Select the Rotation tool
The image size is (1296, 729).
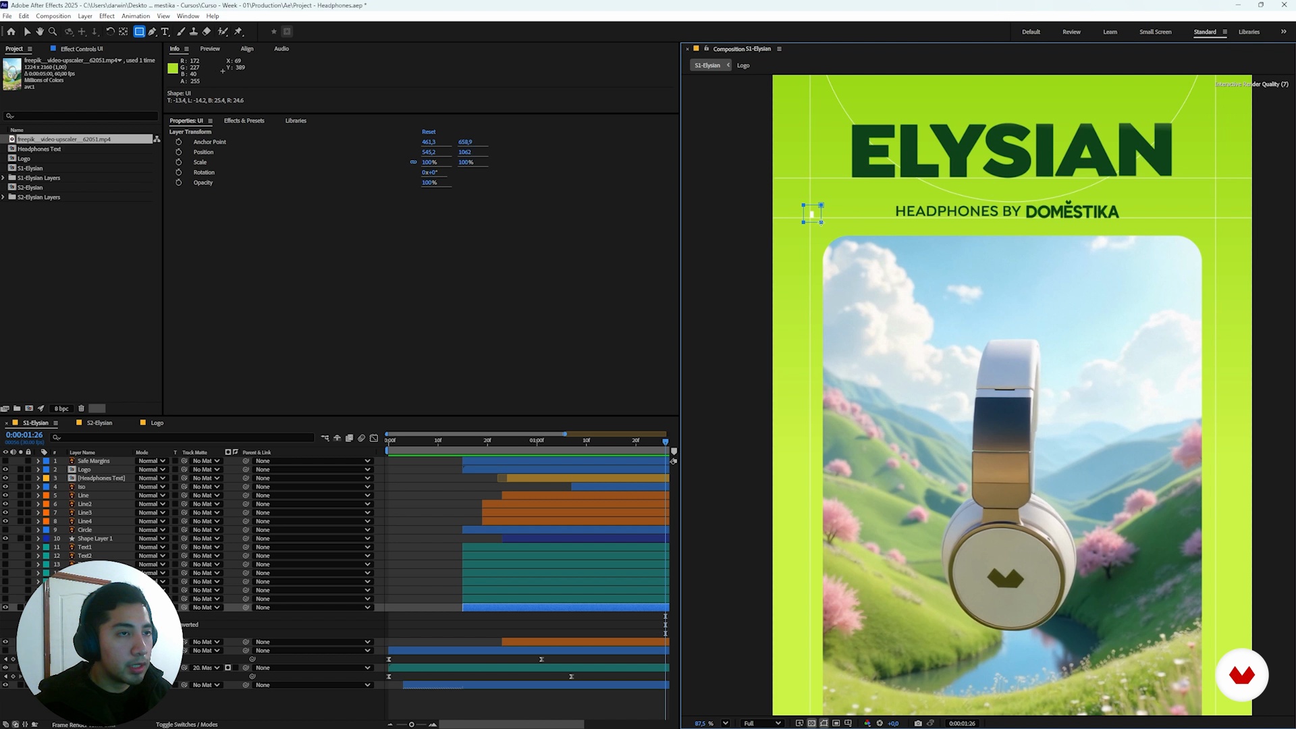point(110,32)
